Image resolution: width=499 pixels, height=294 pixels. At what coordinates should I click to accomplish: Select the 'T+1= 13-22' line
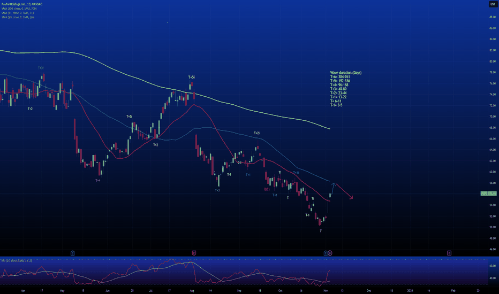[x=338, y=97]
